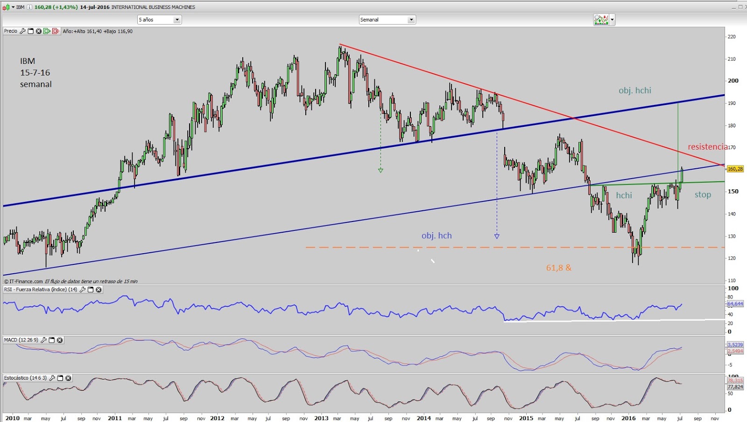This screenshot has height=422, width=747.
Task: Click the info icon beside the IBM ticker
Action: pyautogui.click(x=30, y=7)
